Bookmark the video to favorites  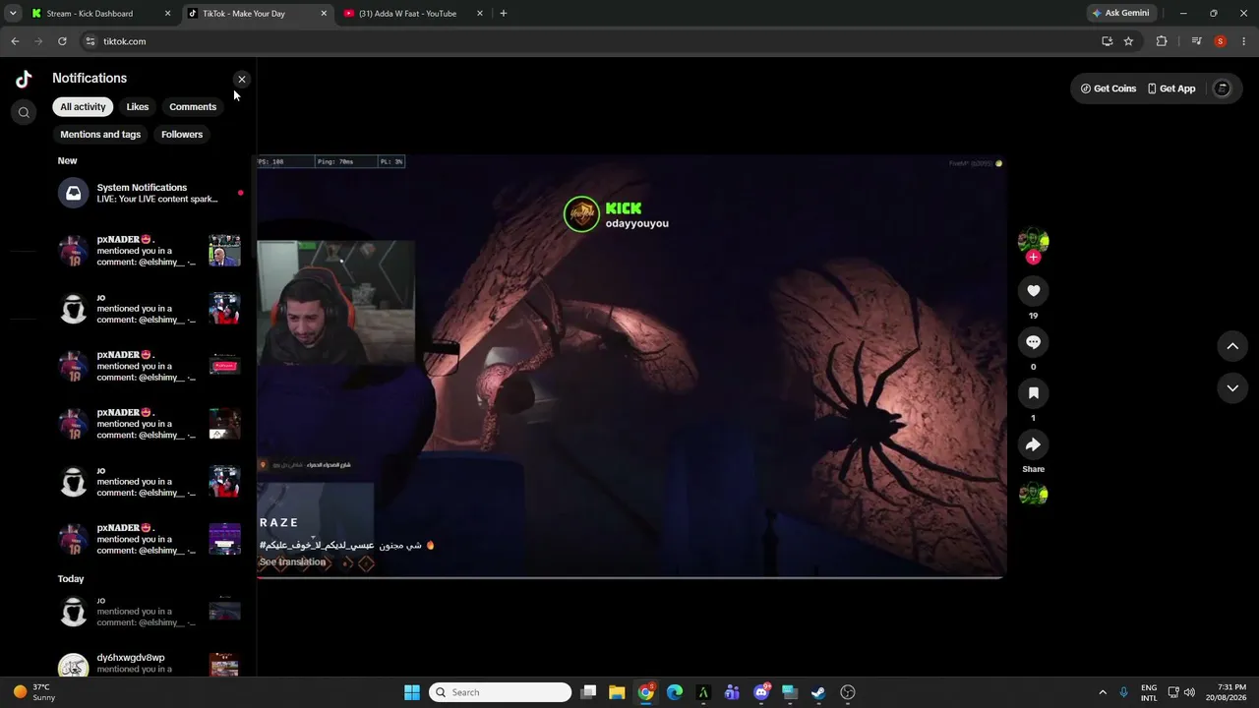tap(1033, 393)
